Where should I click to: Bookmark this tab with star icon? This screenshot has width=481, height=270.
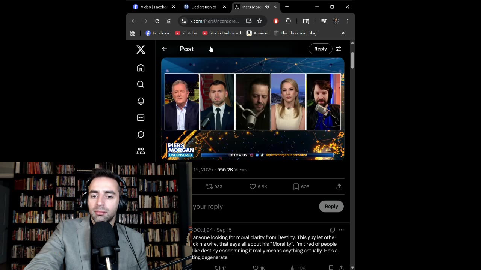259,21
